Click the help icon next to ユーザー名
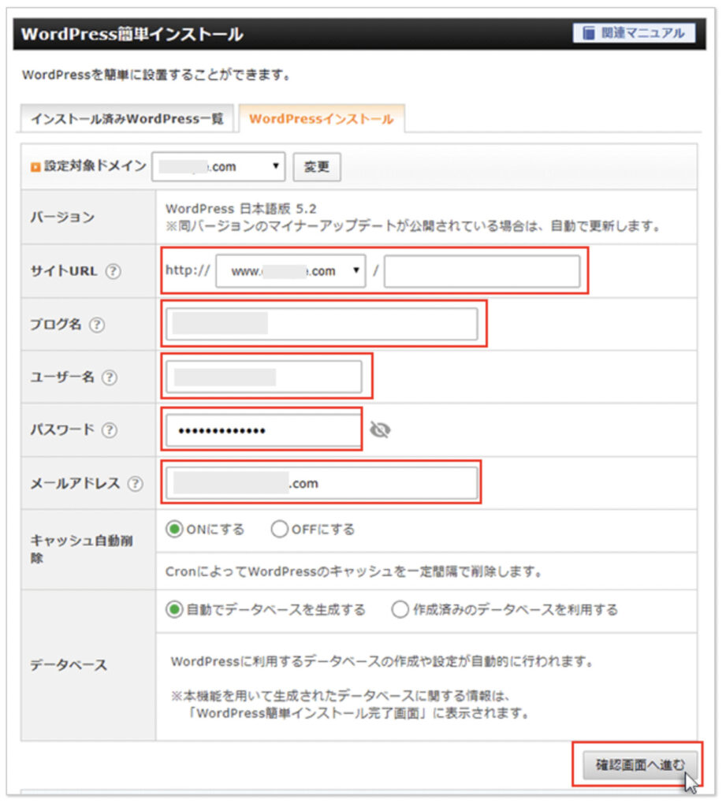The image size is (726, 807). click(109, 377)
